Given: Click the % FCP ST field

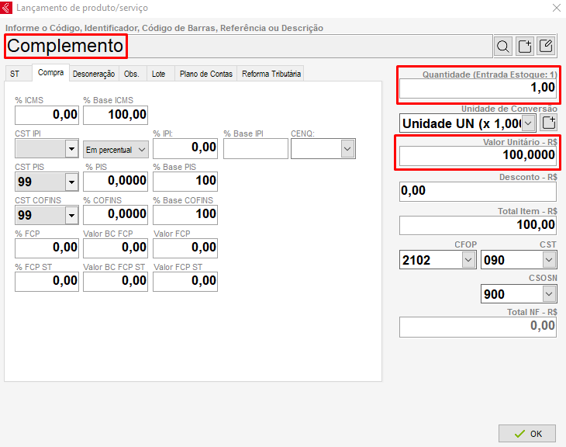Looking at the screenshot, I should (x=47, y=281).
